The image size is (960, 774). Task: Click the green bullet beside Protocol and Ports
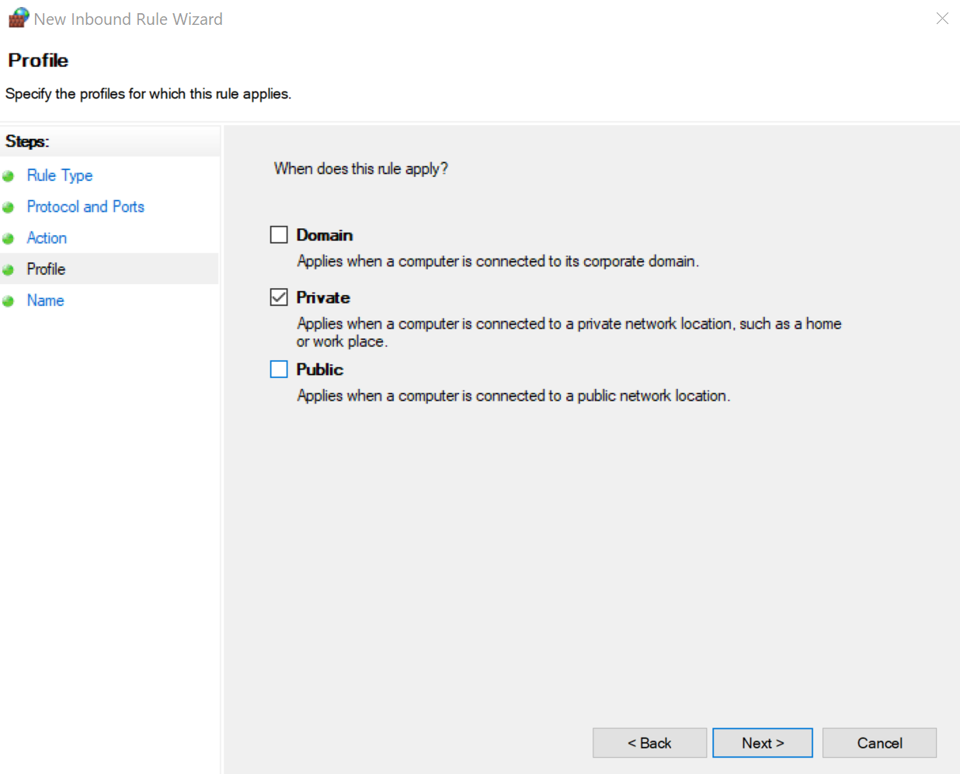[x=9, y=207]
